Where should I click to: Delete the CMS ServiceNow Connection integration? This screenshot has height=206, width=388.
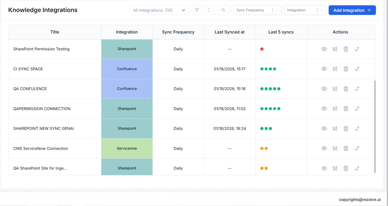pyautogui.click(x=346, y=148)
